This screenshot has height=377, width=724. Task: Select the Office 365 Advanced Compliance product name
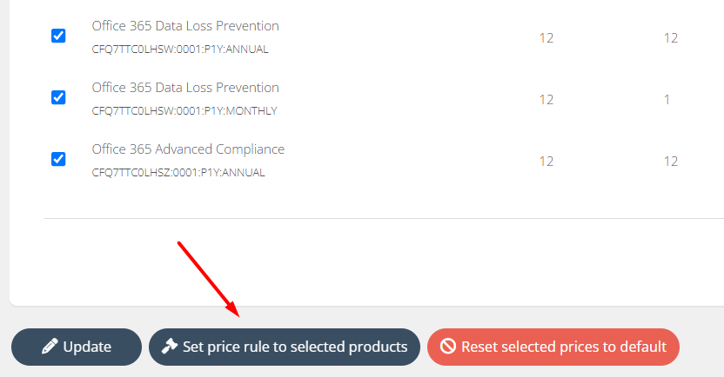tap(188, 149)
